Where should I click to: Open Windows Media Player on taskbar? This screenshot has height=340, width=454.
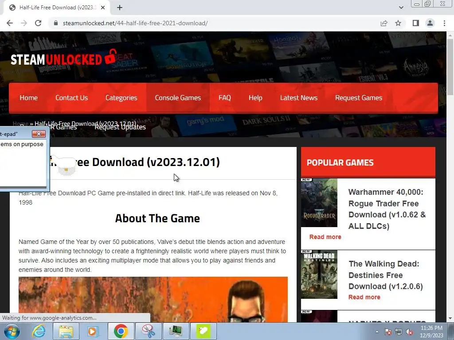pyautogui.click(x=93, y=331)
